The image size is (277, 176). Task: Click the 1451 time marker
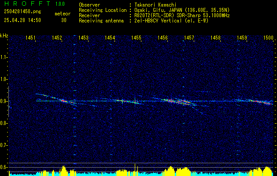click(x=30, y=37)
